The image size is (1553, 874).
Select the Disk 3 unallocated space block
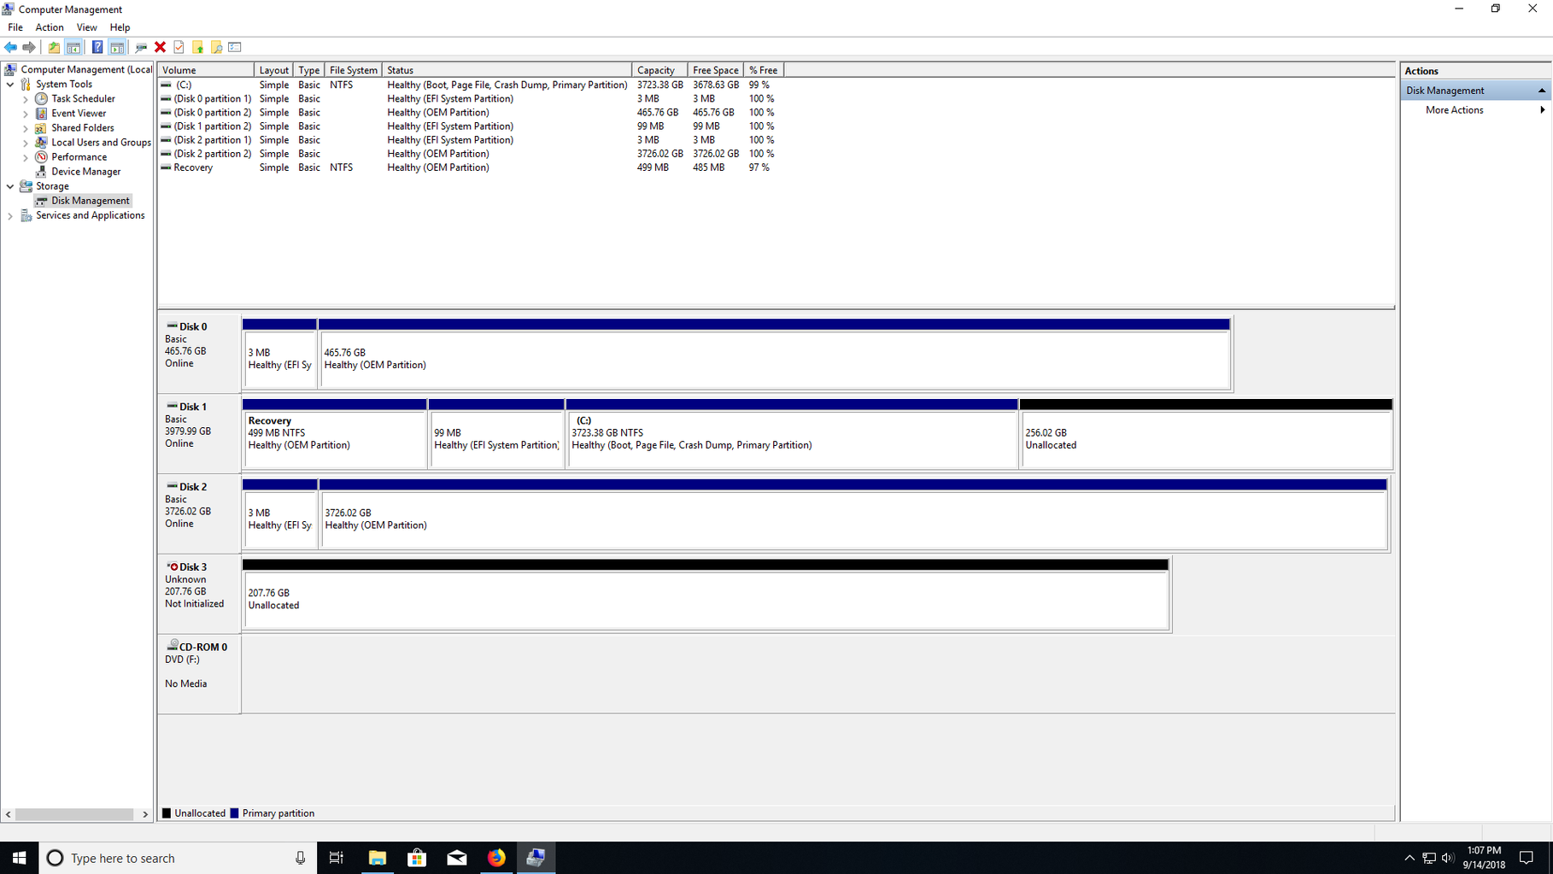(x=705, y=599)
